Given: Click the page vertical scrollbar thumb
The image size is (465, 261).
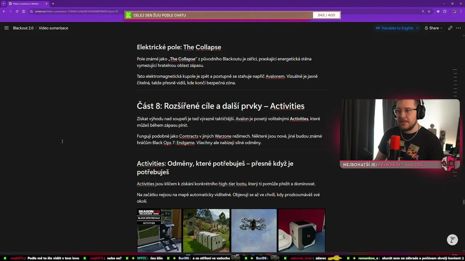Looking at the screenshot, I should click(x=464, y=202).
